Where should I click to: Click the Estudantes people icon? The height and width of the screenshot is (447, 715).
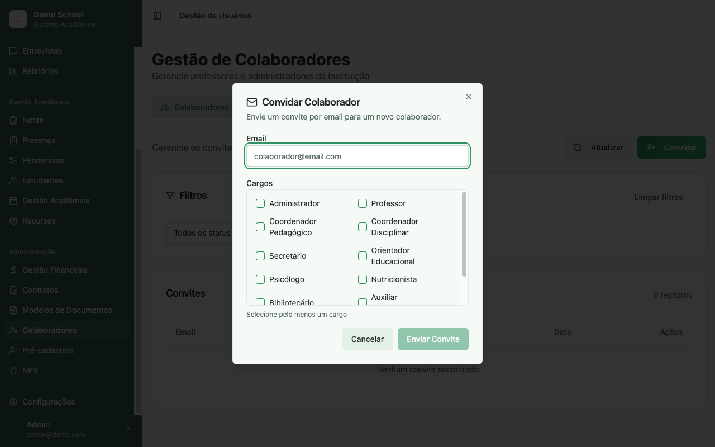pos(13,180)
